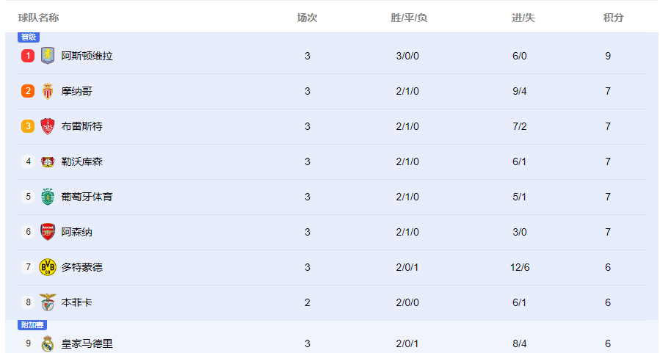Click the 积分 column header
The height and width of the screenshot is (353, 660).
613,18
